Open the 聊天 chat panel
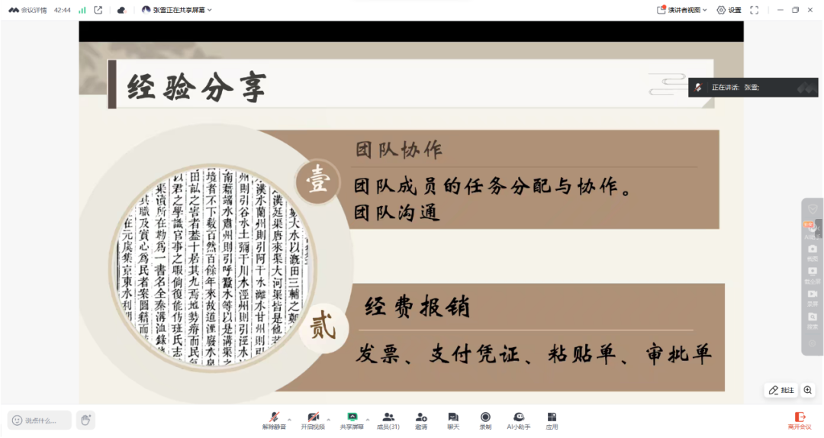 click(x=453, y=420)
